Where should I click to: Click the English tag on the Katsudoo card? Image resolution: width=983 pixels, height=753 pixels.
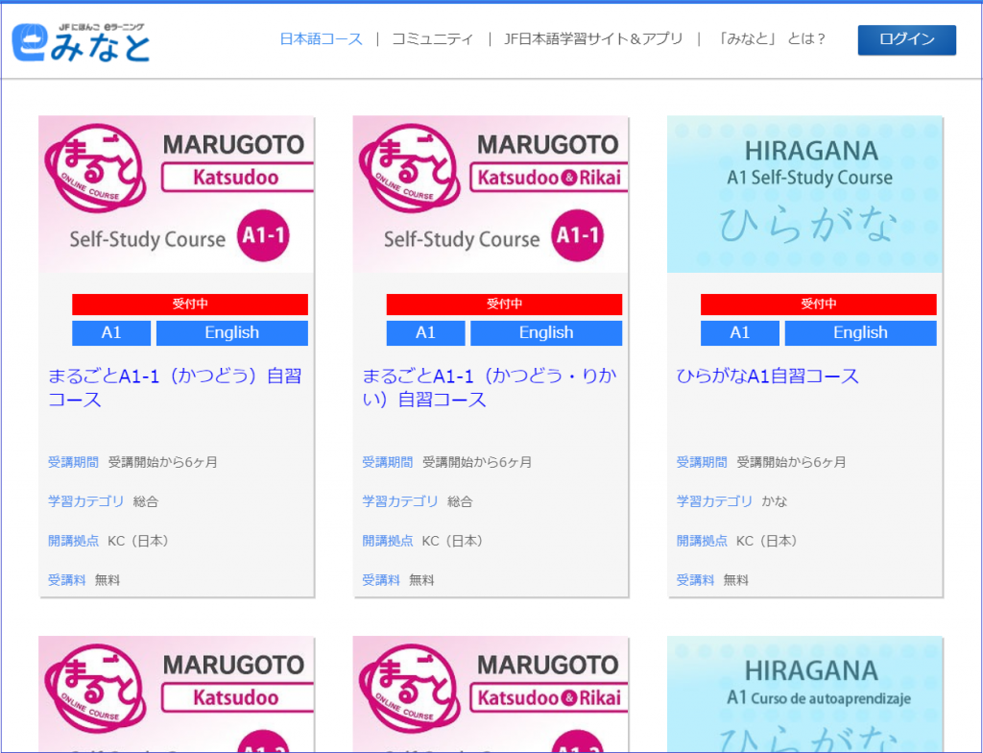point(232,332)
